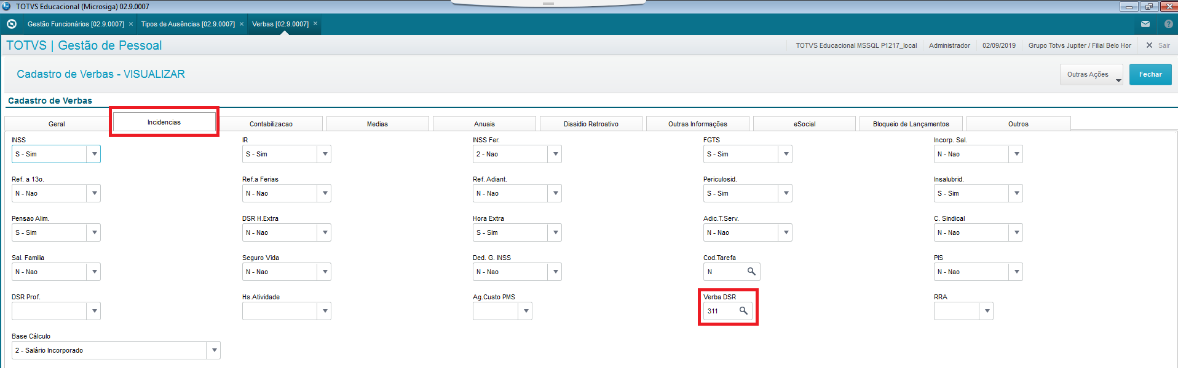Viewport: 1178px width, 368px height.
Task: Open the Outras Informações tab
Action: coord(698,124)
